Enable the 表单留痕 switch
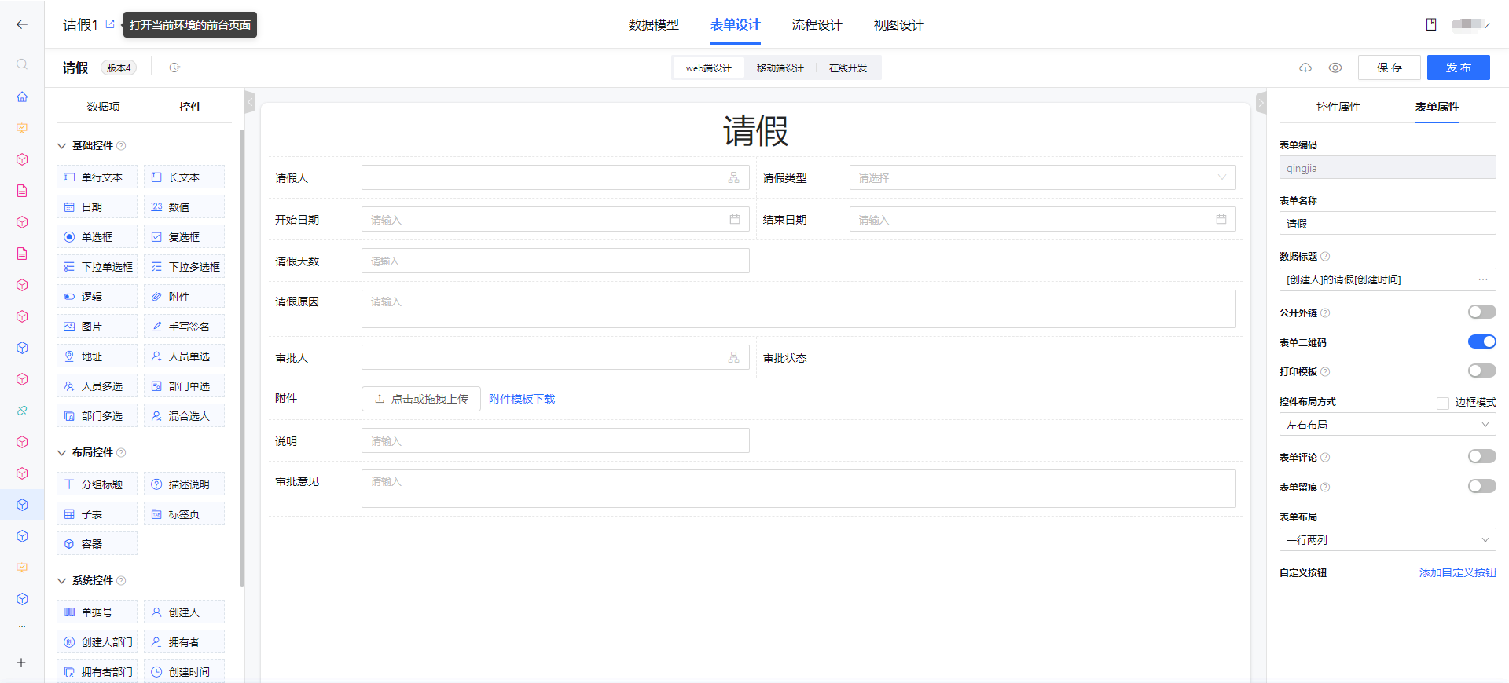 tap(1481, 487)
